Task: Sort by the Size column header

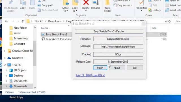Action: 154,28
